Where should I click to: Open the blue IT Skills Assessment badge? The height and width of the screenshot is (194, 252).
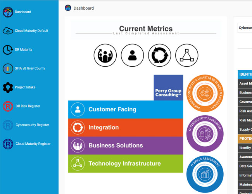(x=205, y=174)
